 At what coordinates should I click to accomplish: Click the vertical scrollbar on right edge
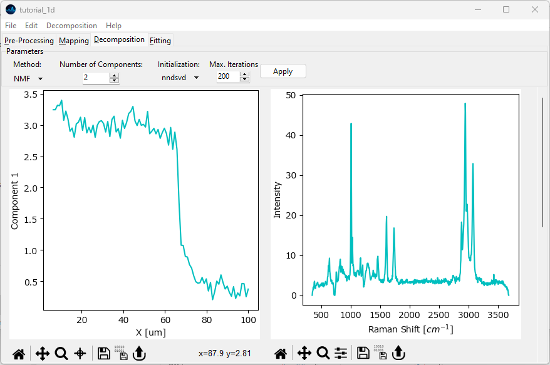(542, 163)
